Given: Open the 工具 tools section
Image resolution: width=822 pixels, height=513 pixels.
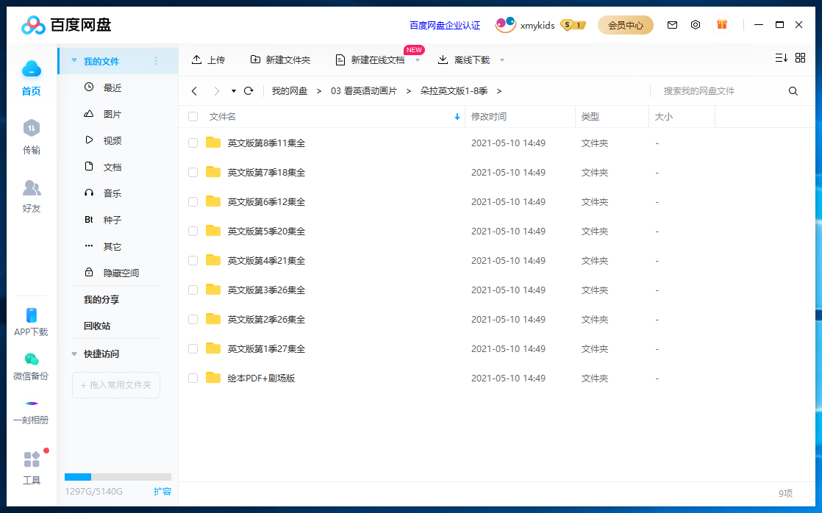Looking at the screenshot, I should point(32,468).
